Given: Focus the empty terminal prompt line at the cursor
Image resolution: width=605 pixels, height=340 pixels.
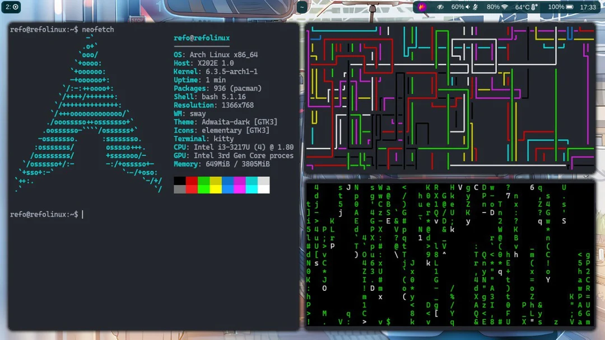Looking at the screenshot, I should (83, 215).
